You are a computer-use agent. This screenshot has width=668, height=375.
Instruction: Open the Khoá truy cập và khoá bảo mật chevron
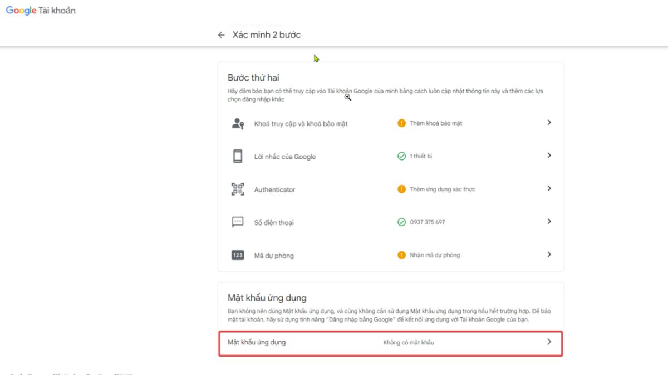pyautogui.click(x=549, y=122)
